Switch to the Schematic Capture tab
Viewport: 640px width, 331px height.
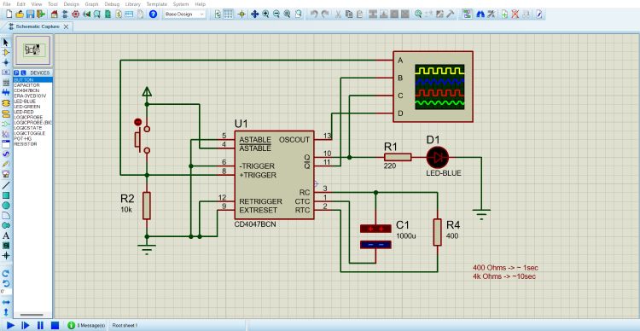pyautogui.click(x=37, y=26)
